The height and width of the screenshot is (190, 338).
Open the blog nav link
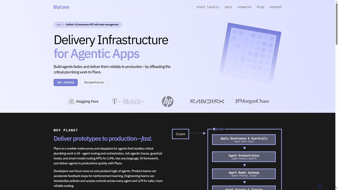click(x=260, y=7)
